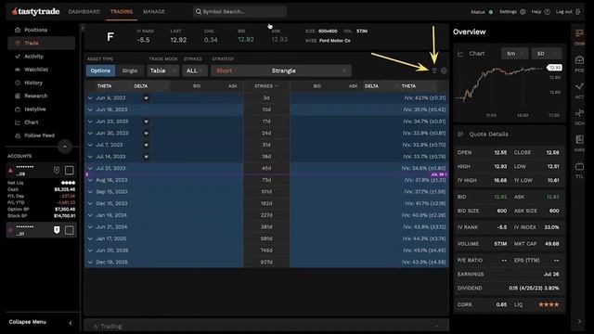Expand the Jun 23, 2023 expiration
Image resolution: width=594 pixels, height=334 pixels.
tap(90, 122)
